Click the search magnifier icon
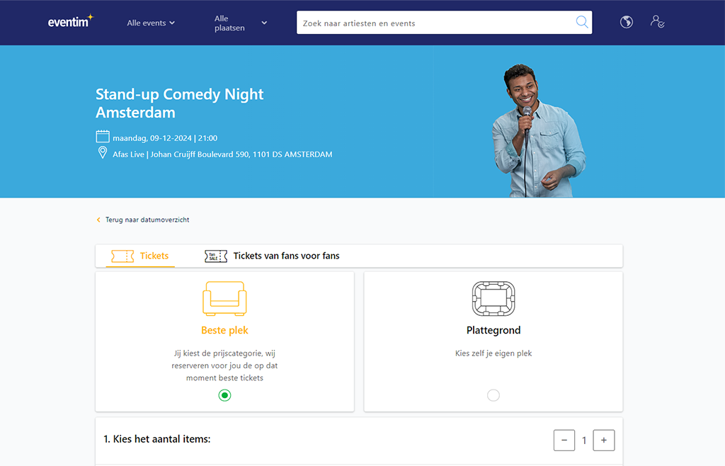Viewport: 725px width, 466px height. [x=581, y=23]
